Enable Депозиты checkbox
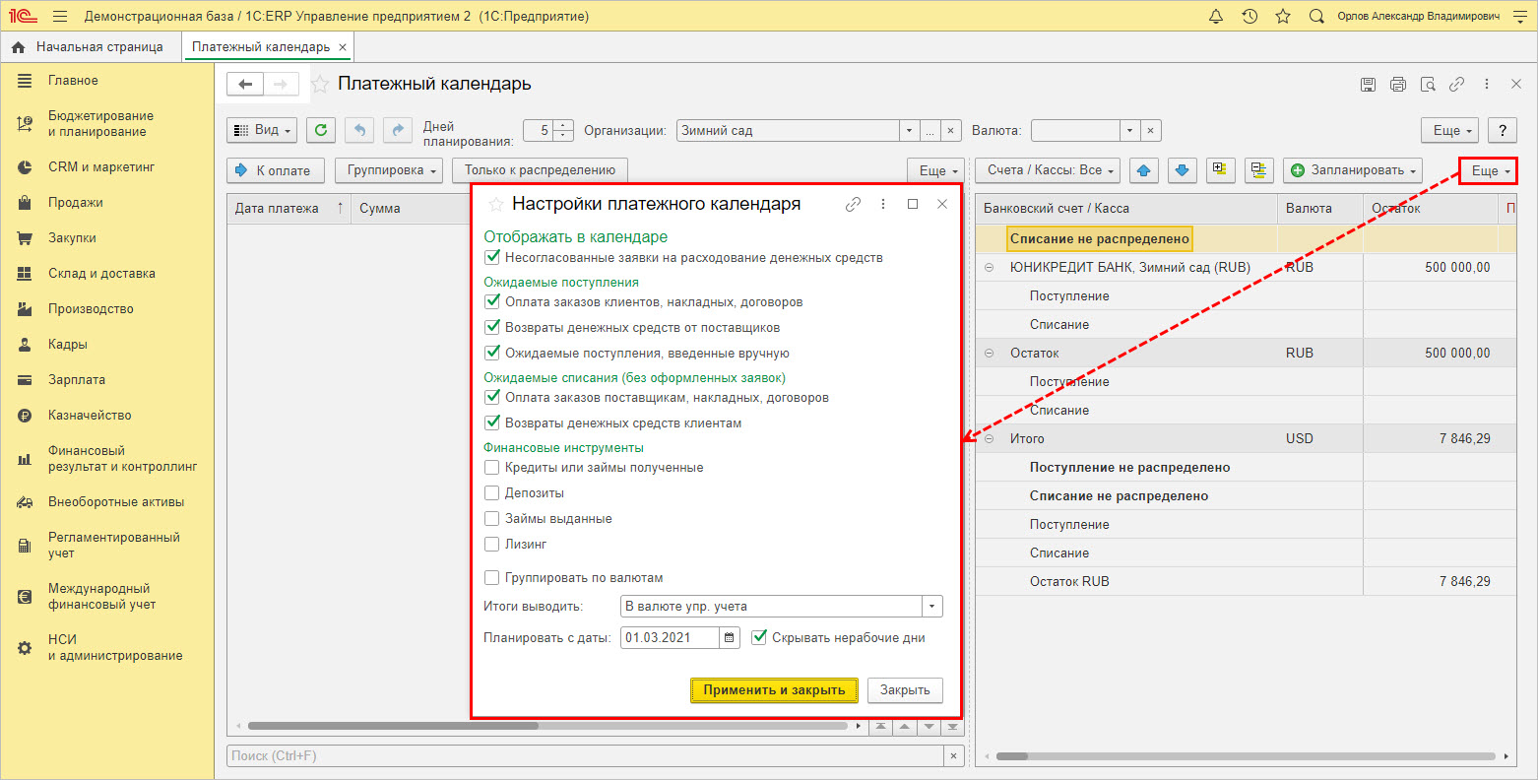Image resolution: width=1538 pixels, height=780 pixels. tap(492, 492)
